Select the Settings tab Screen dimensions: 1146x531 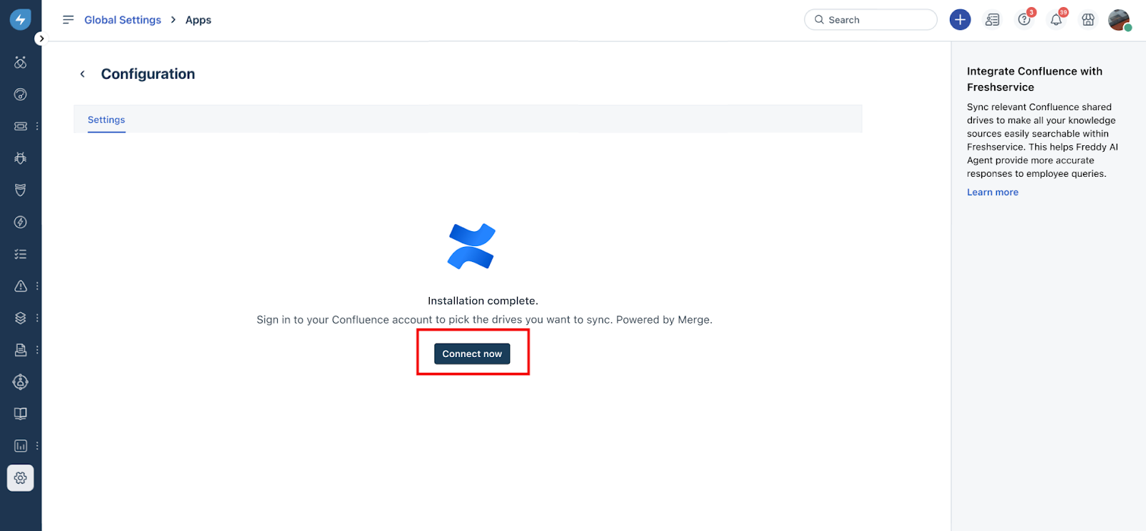coord(106,120)
